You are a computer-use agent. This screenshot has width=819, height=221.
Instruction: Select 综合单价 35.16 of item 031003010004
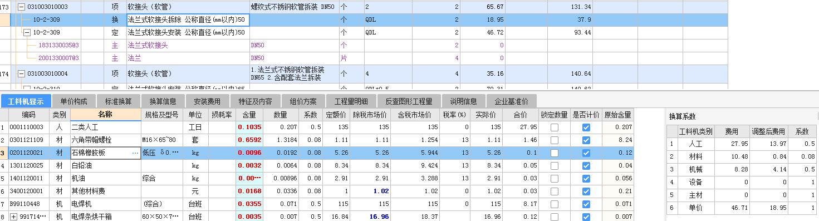click(483, 73)
